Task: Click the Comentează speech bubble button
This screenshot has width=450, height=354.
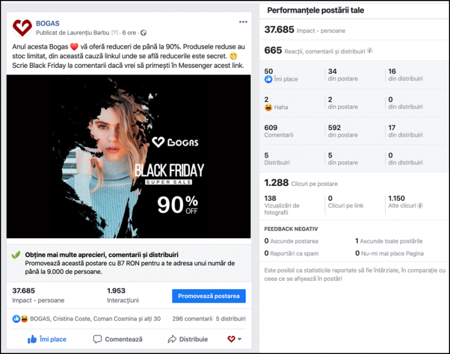Action: pos(118,339)
